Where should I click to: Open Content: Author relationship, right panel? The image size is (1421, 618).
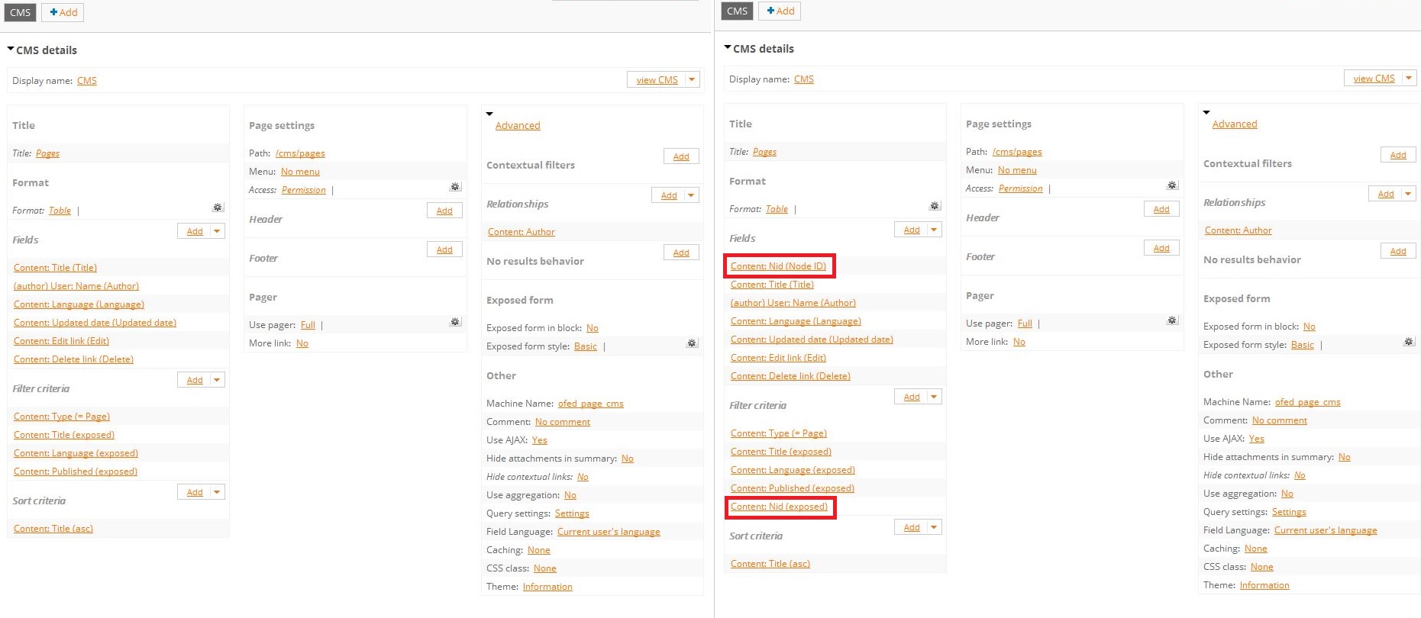pyautogui.click(x=1239, y=230)
